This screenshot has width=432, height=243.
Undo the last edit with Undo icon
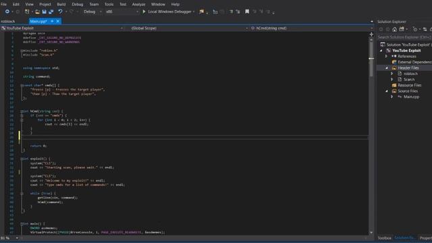click(60, 11)
